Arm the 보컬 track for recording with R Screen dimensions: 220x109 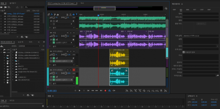(74, 33)
